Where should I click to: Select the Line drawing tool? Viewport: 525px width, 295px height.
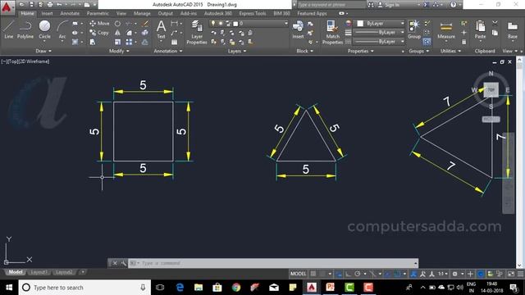click(9, 29)
